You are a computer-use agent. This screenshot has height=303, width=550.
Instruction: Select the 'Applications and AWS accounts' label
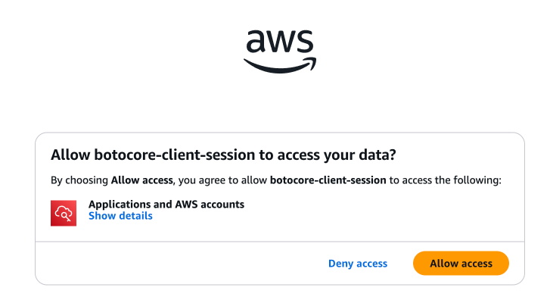pyautogui.click(x=166, y=205)
